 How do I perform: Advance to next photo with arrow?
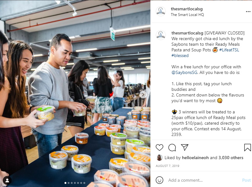coord(143,95)
